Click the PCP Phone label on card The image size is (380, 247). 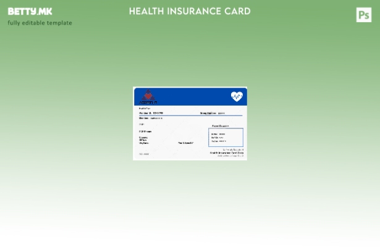tap(145, 132)
